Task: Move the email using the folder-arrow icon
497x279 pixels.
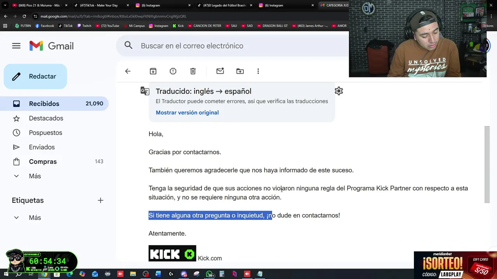Action: tap(240, 71)
